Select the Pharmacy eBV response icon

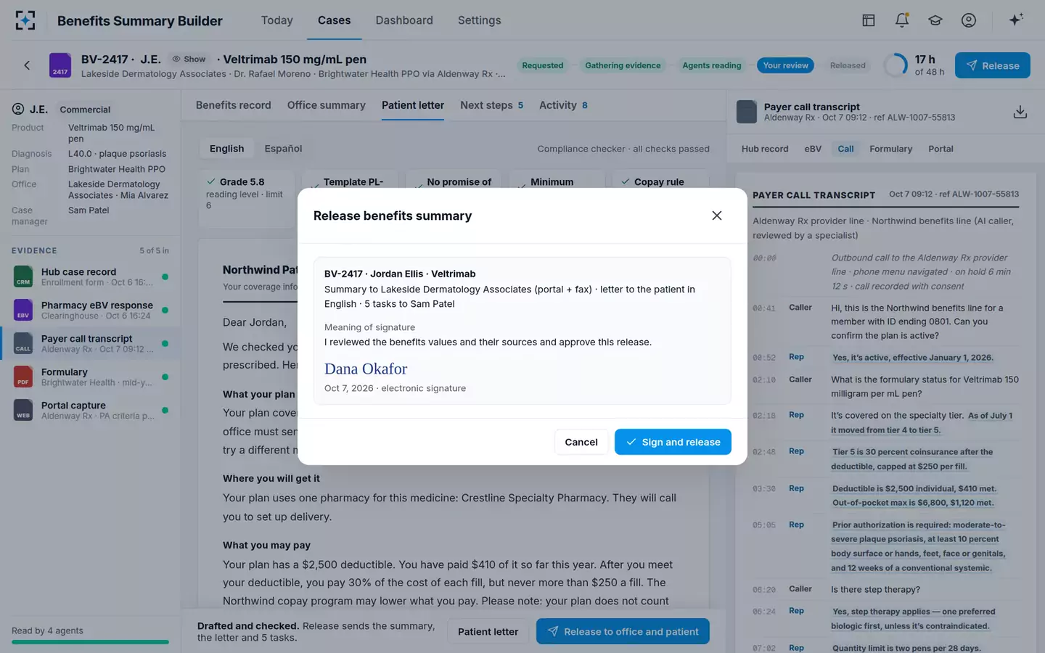pos(23,310)
